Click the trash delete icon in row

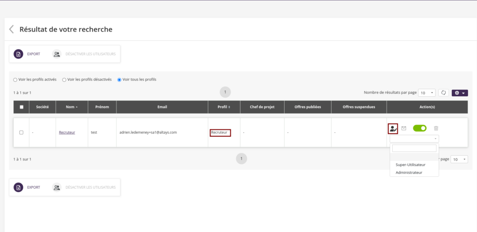[436, 128]
